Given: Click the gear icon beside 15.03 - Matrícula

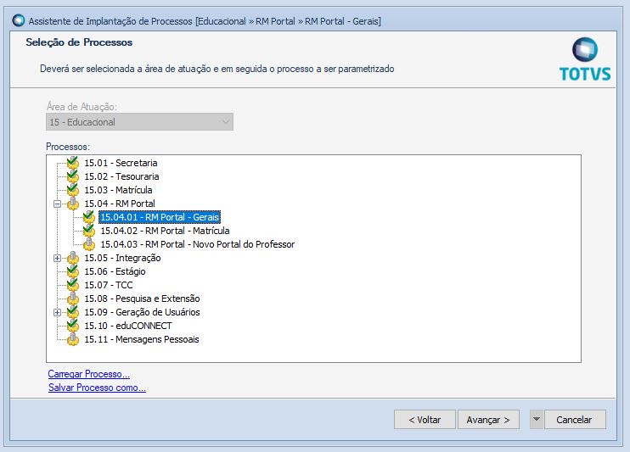Looking at the screenshot, I should click(73, 190).
